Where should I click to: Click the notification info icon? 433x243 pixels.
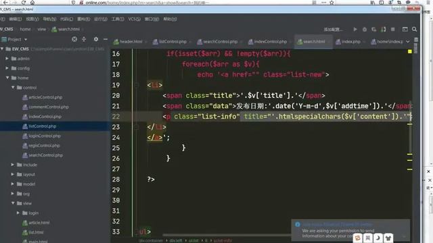coord(298,224)
